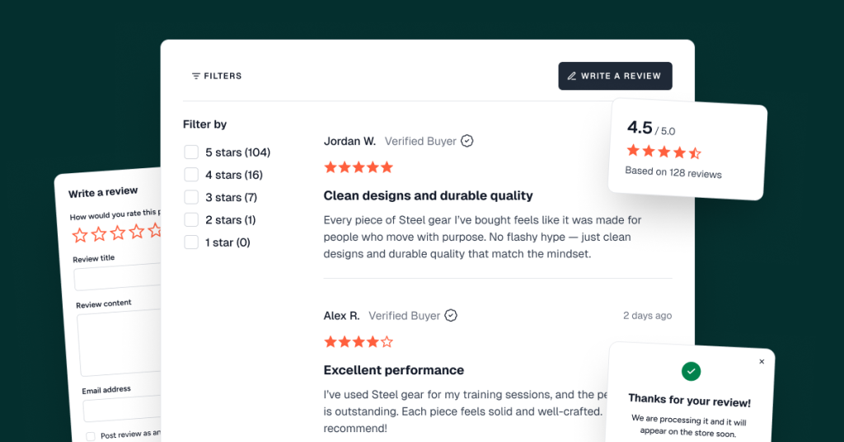Click the Filter by heading
Image resolution: width=844 pixels, height=442 pixels.
tap(204, 125)
